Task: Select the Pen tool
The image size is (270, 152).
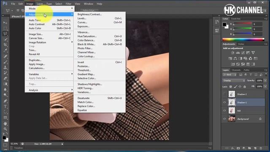Action: 5,101
